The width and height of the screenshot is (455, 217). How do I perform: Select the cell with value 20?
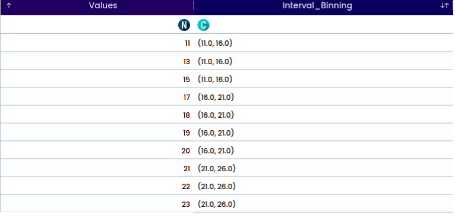[97, 151]
